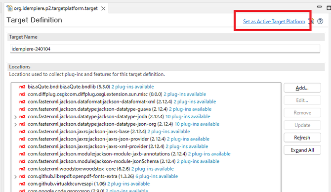331x192 pixels.
Task: Click the Expand All button
Action: coord(302,150)
